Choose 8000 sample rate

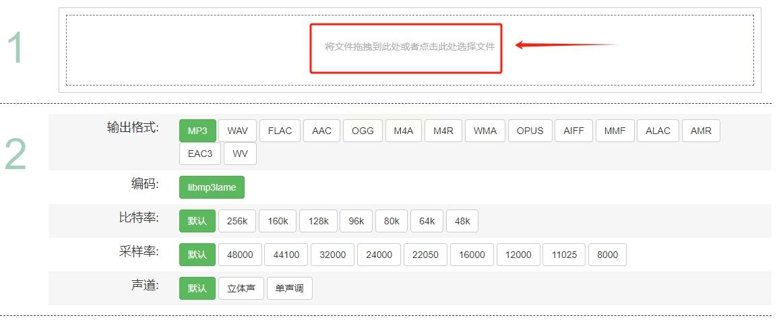click(x=608, y=255)
